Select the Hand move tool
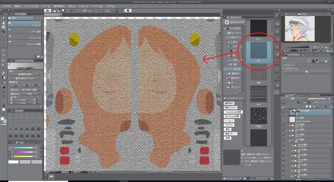This screenshot has height=182, width=334. [x=4, y=23]
